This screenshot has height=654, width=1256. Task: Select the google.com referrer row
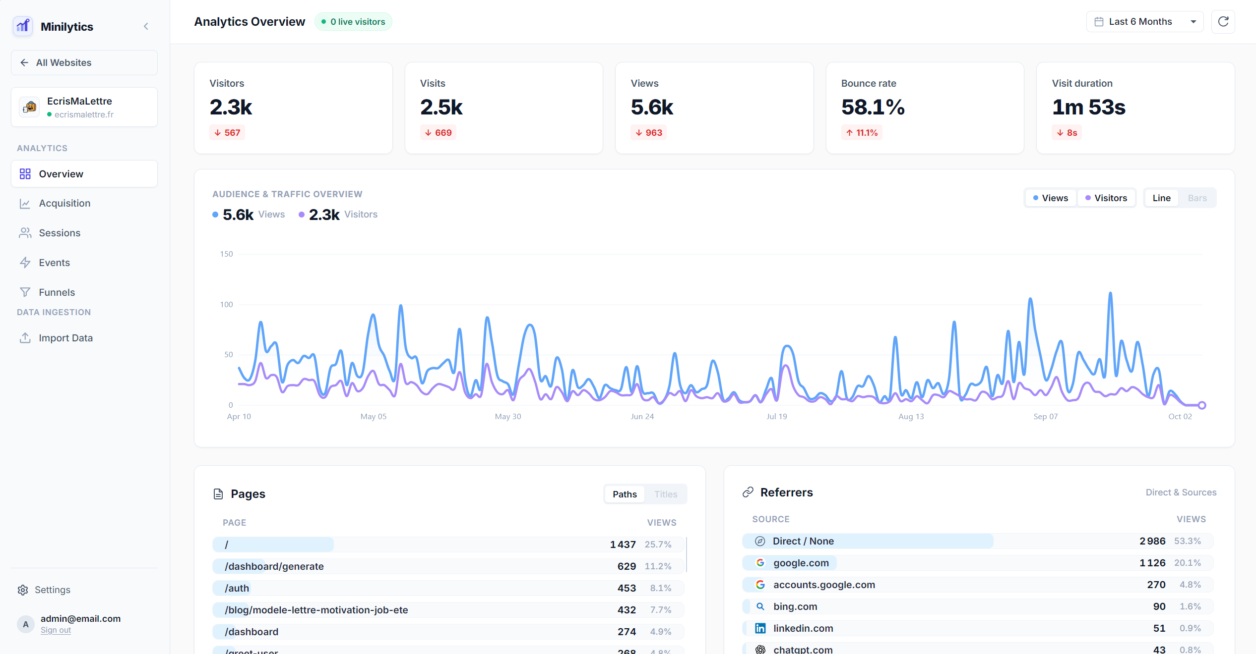pos(978,563)
